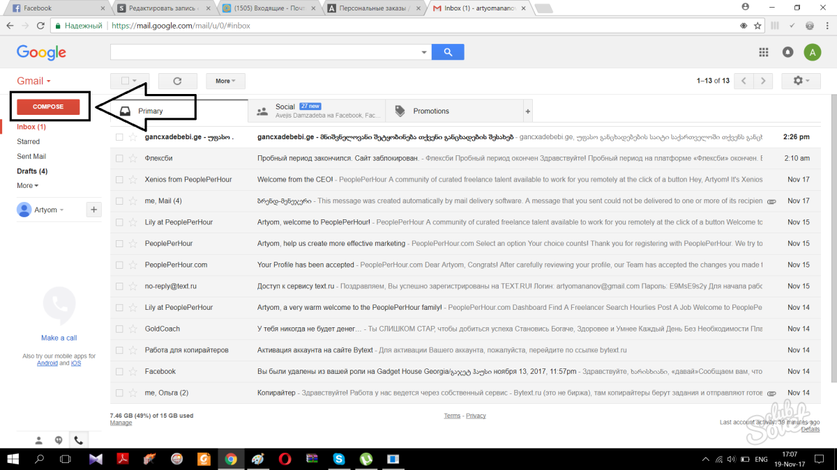Click the Make a call link
The image size is (837, 470).
[x=59, y=338]
